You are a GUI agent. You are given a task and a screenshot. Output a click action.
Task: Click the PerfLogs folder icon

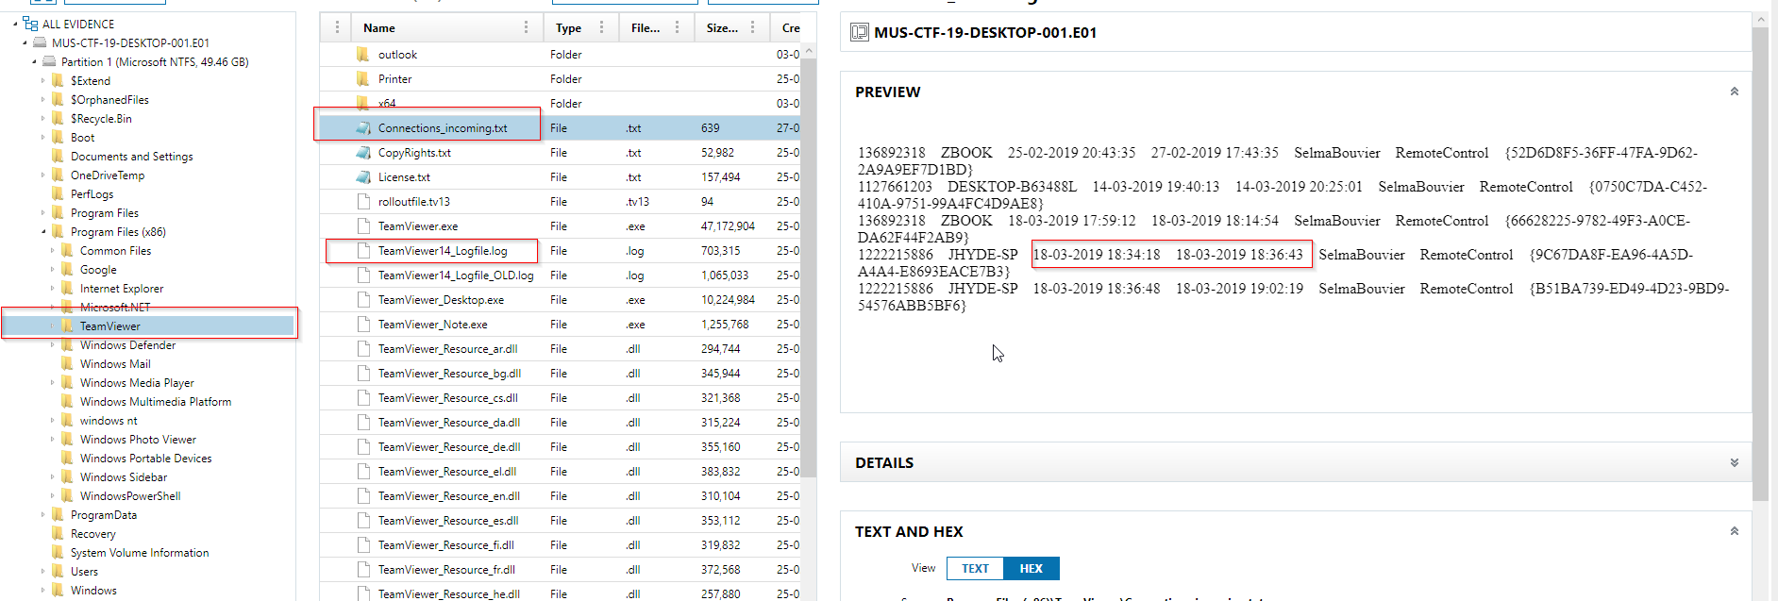point(59,193)
